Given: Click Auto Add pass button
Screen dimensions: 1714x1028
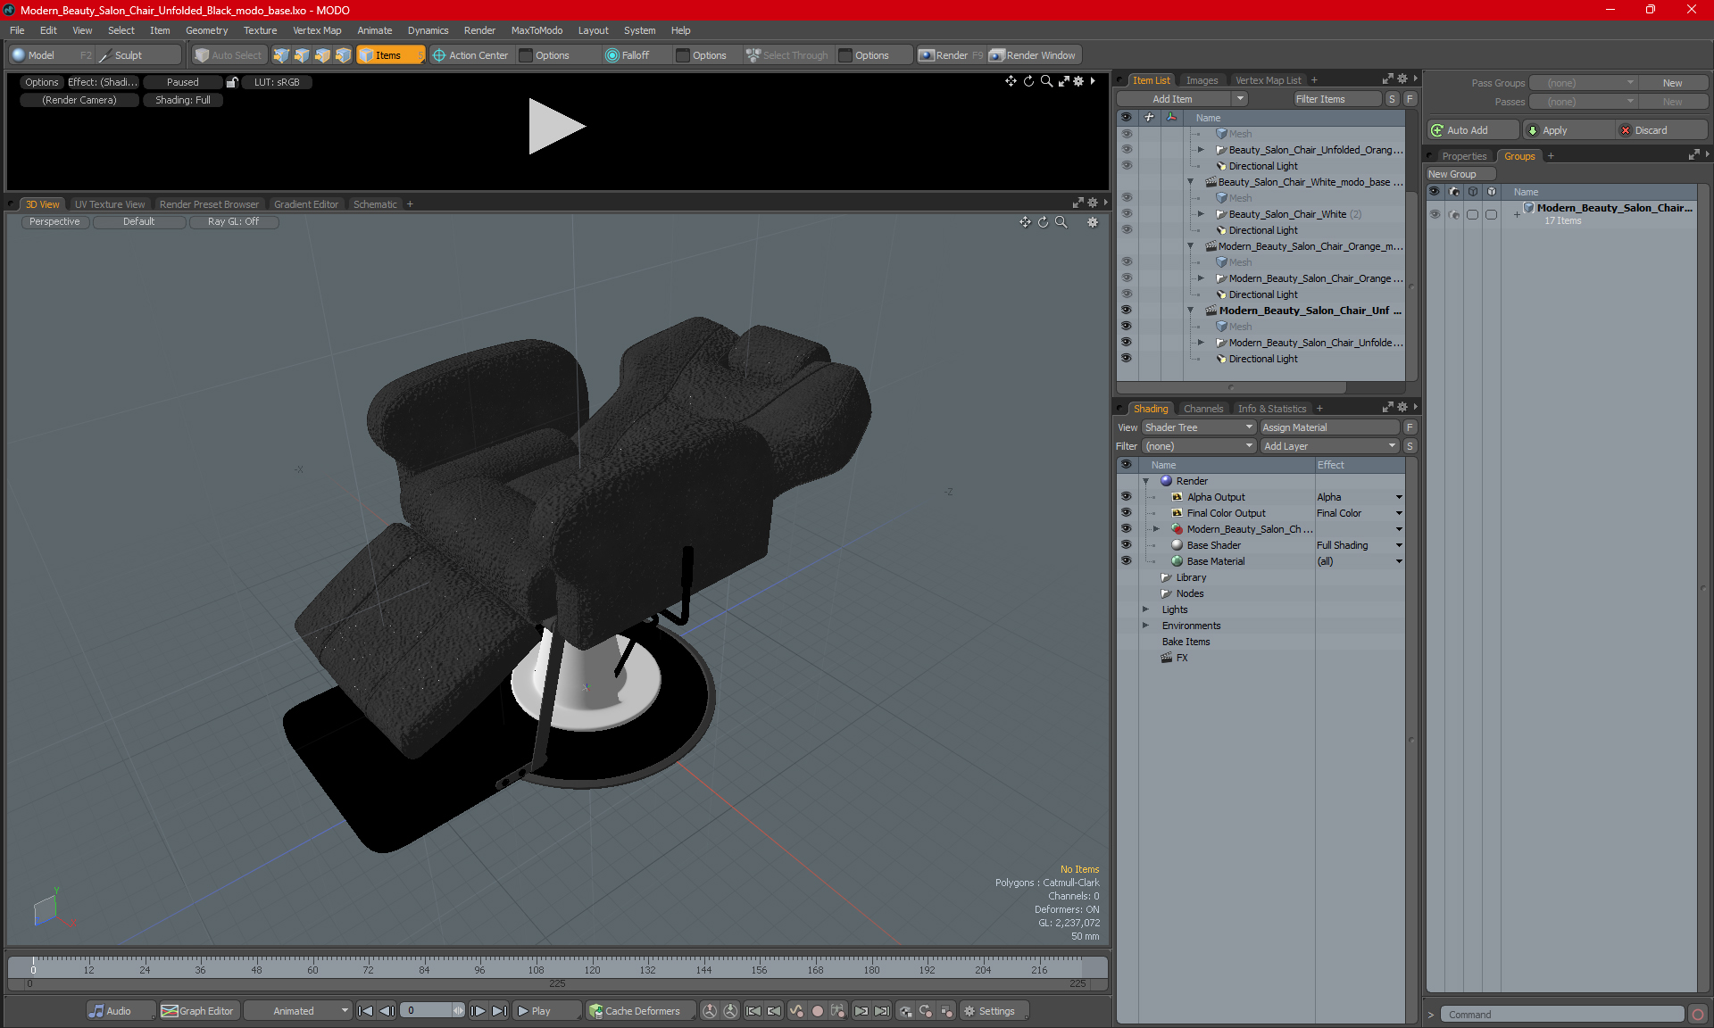Looking at the screenshot, I should pos(1473,130).
